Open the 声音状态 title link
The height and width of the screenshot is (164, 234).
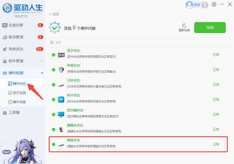coord(73,66)
